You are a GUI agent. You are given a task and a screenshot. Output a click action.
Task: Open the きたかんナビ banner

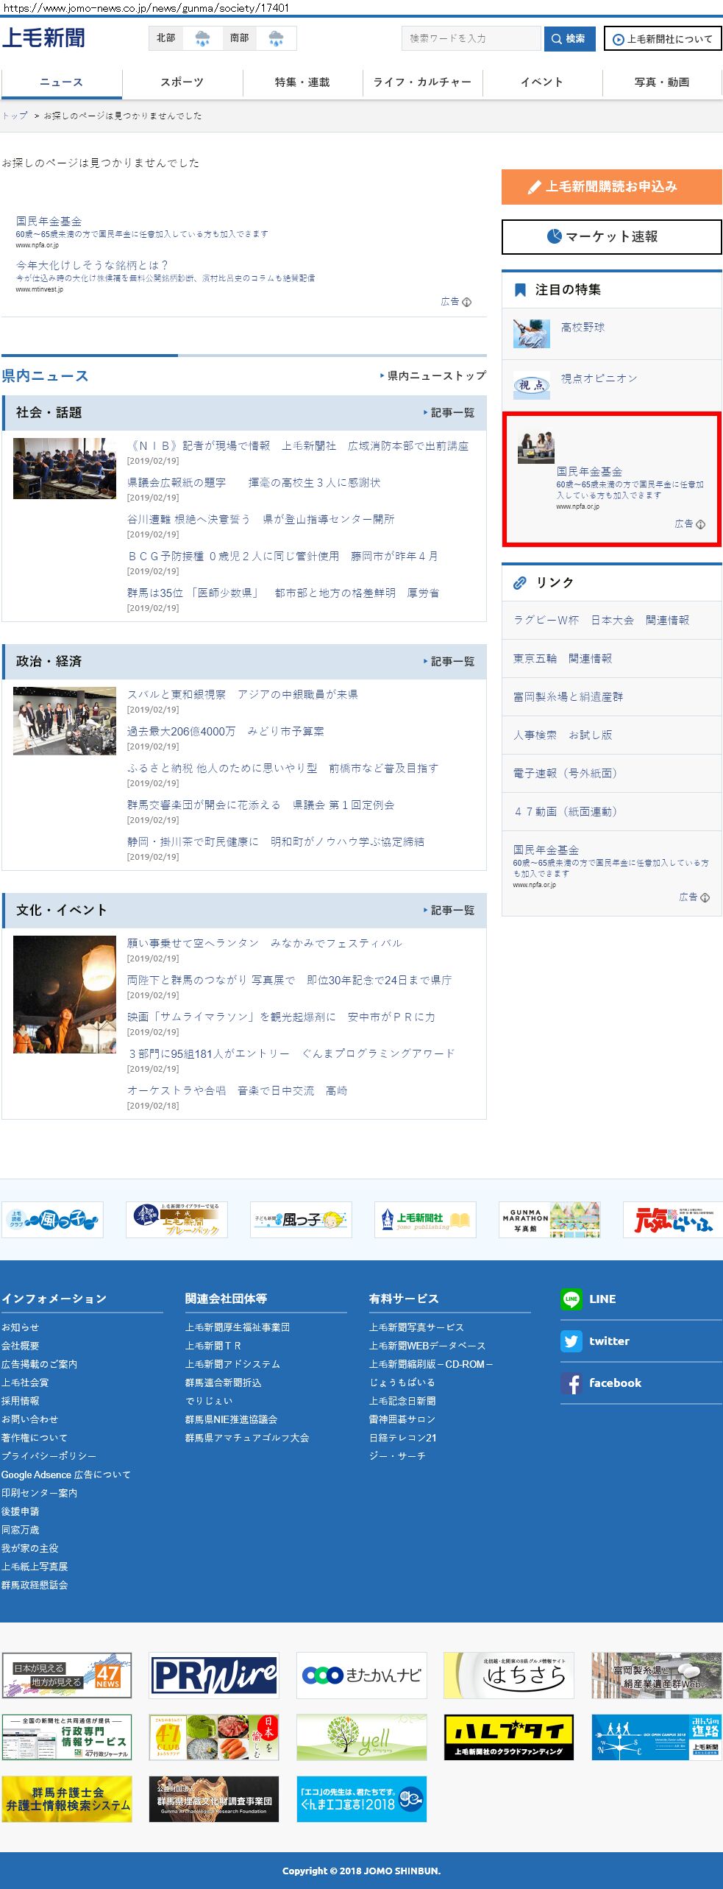[x=361, y=1676]
